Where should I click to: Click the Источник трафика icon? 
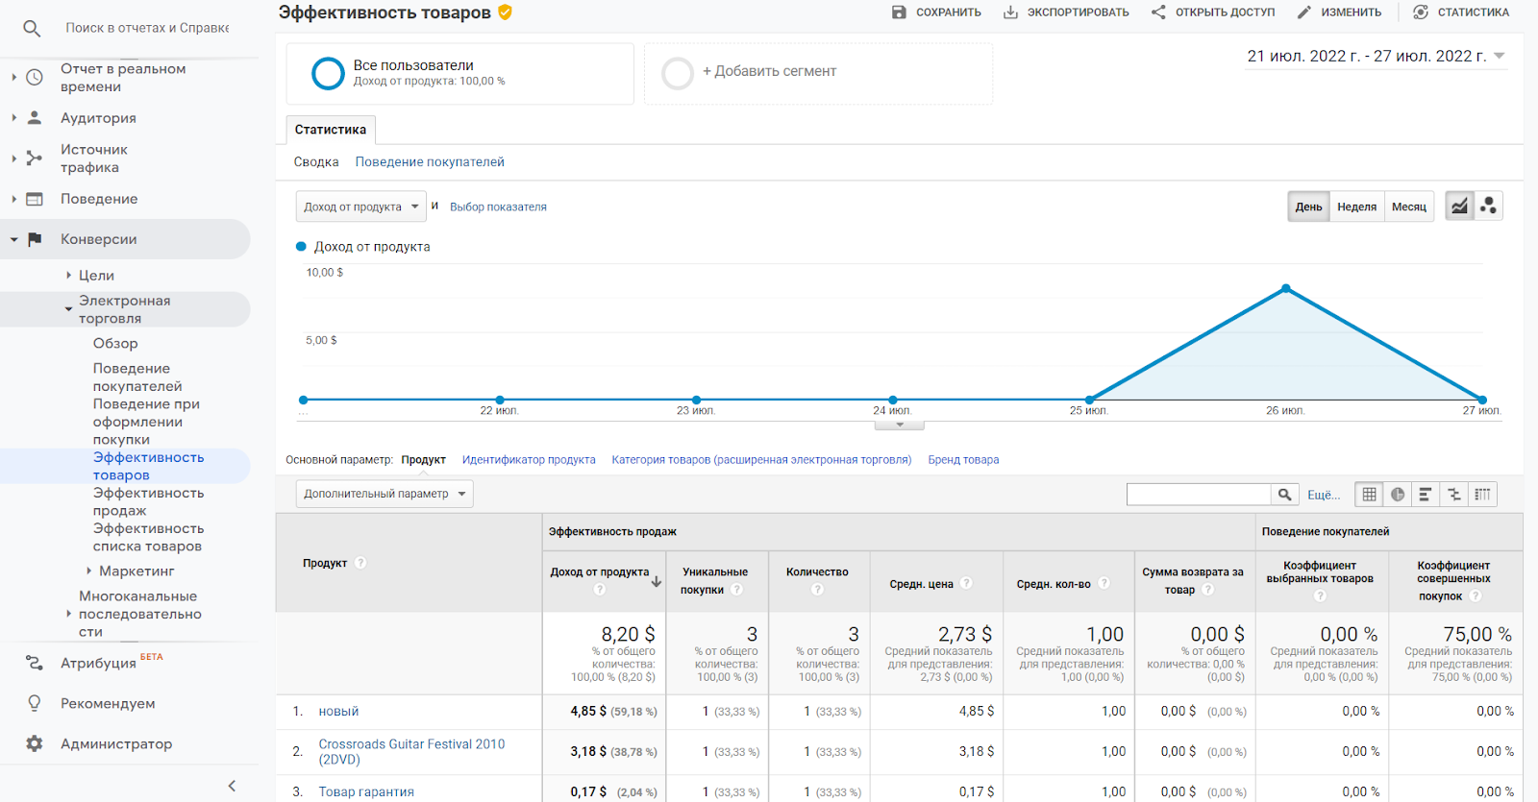pyautogui.click(x=35, y=158)
